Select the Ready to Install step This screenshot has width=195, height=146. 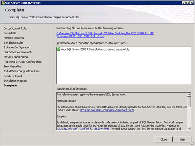point(13,76)
